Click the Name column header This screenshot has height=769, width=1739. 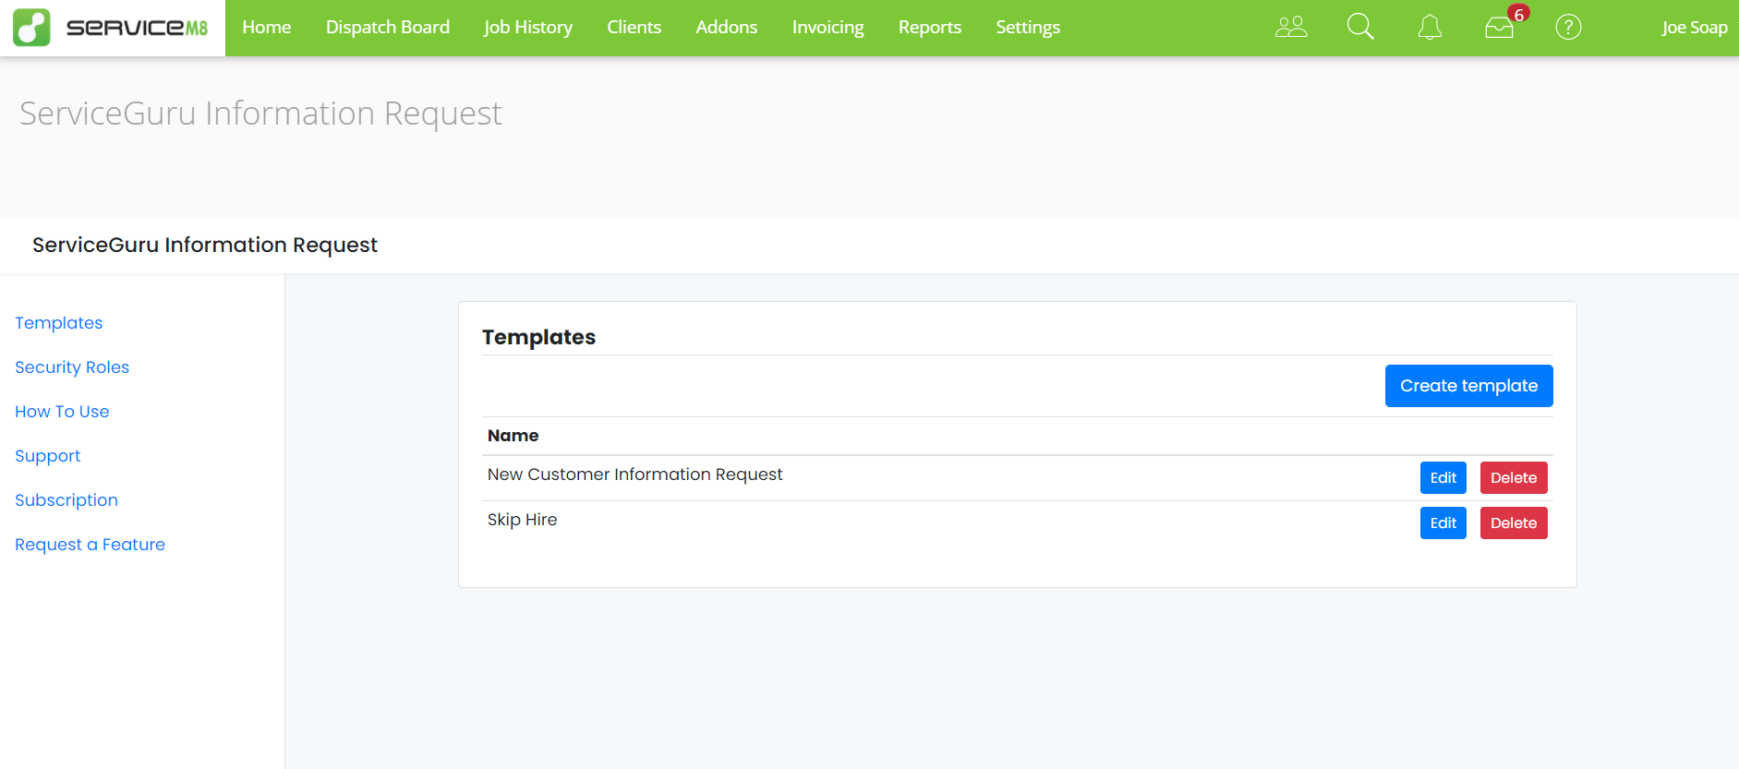(513, 436)
